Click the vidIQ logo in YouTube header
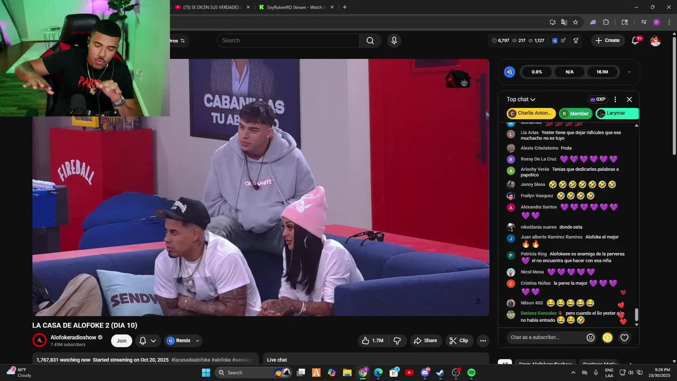The width and height of the screenshot is (677, 381). 554,41
